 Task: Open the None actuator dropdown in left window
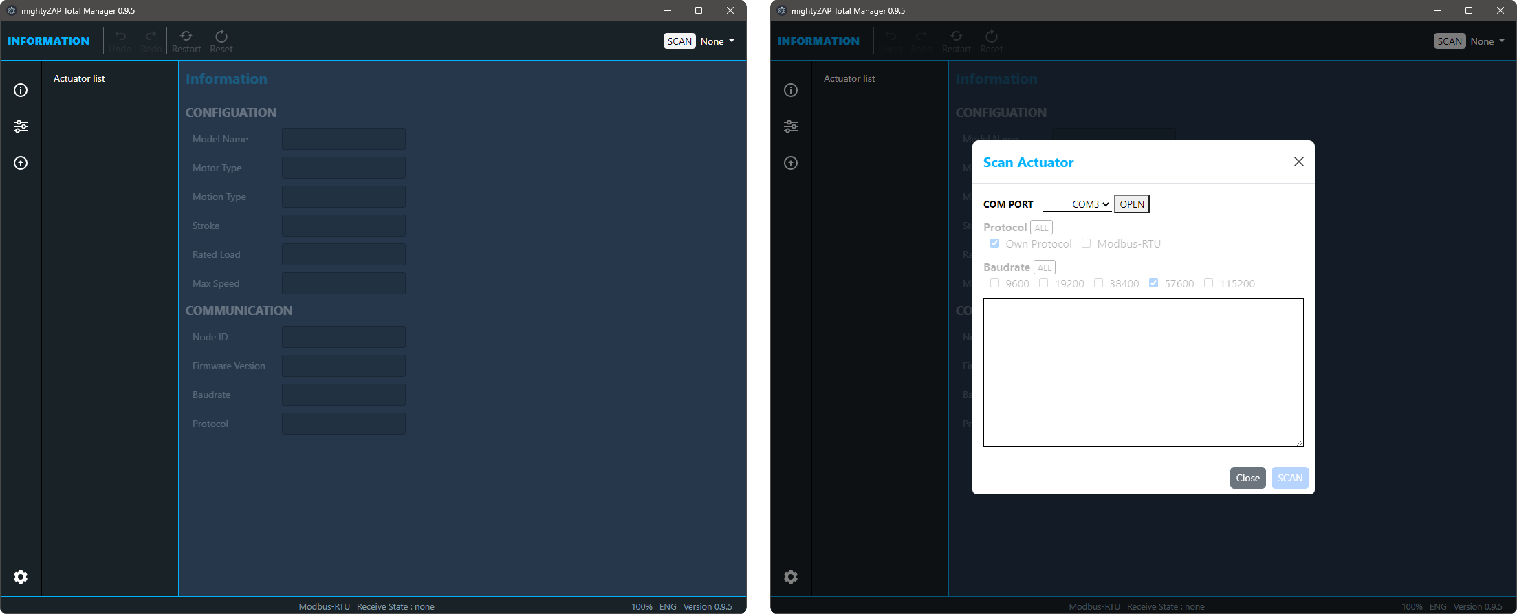pyautogui.click(x=717, y=41)
